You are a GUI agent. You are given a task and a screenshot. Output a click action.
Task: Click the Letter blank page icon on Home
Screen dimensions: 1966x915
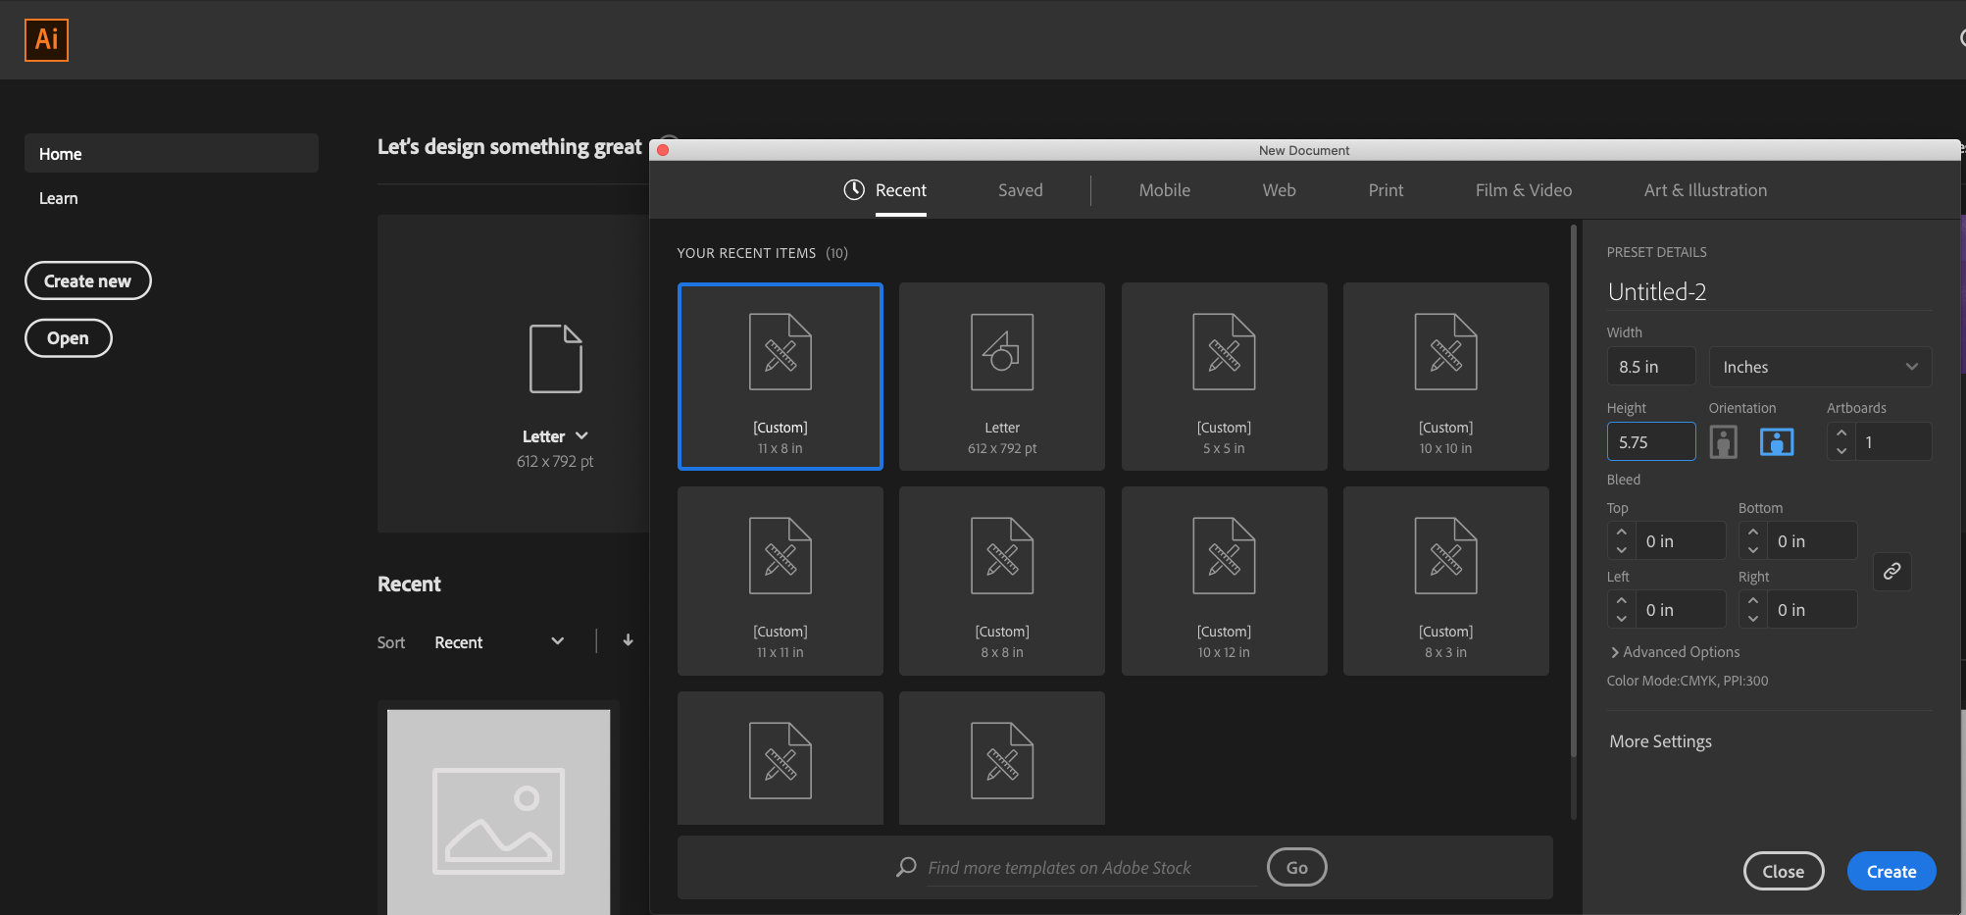556,359
